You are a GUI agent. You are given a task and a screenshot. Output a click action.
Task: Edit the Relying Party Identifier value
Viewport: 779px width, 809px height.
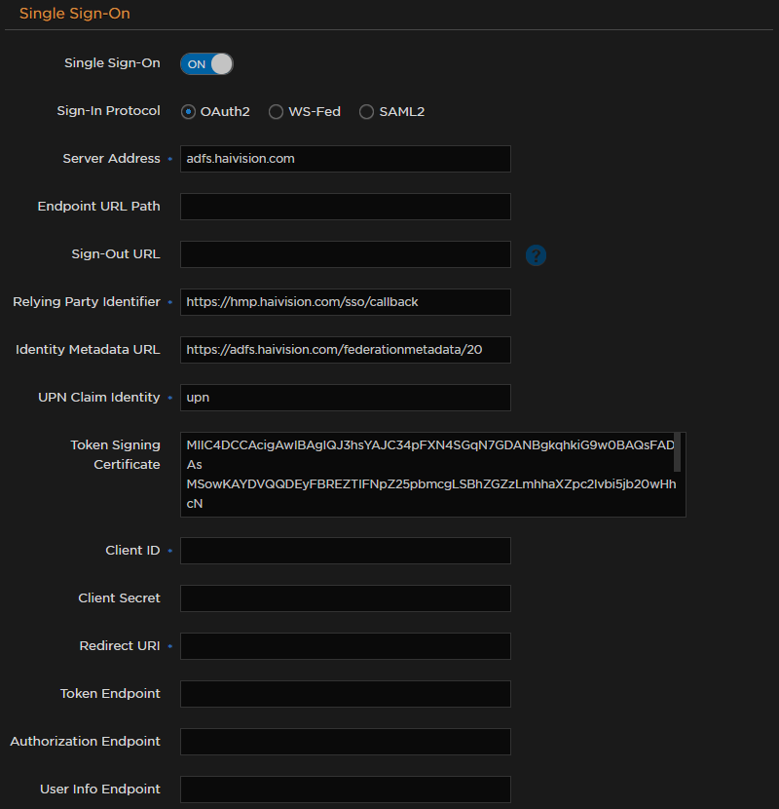click(x=345, y=302)
